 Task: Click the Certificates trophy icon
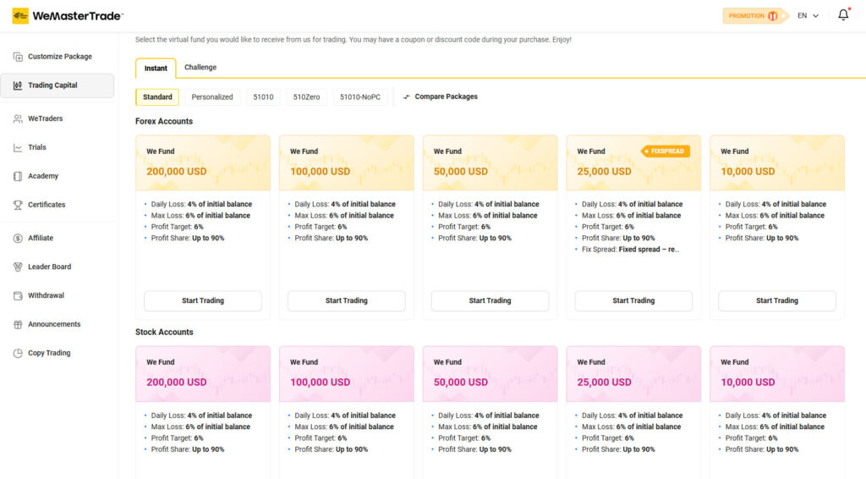tap(18, 205)
